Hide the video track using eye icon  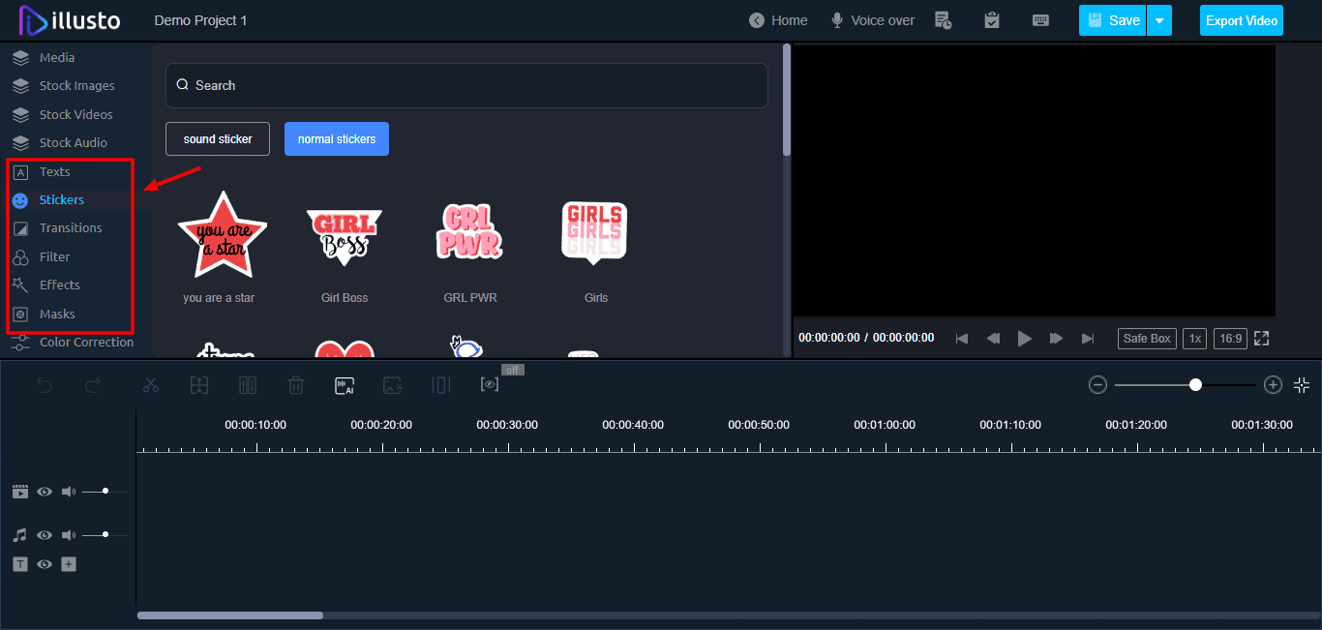(x=45, y=492)
